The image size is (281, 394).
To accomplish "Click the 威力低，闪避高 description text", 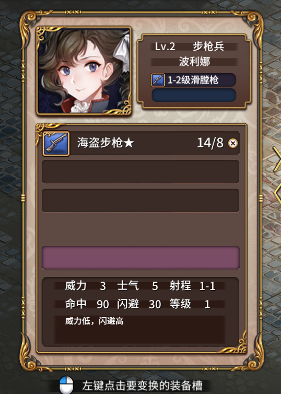I will (x=94, y=321).
